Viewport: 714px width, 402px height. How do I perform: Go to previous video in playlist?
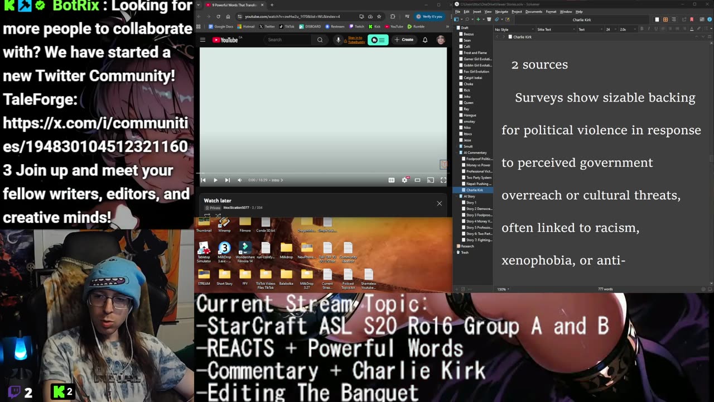[203, 180]
